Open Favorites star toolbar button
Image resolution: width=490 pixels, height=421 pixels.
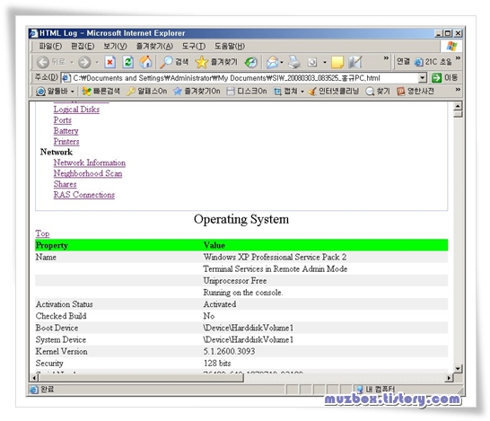pyautogui.click(x=216, y=62)
